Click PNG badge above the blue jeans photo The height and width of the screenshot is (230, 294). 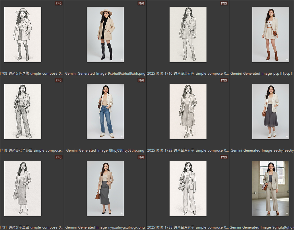(x=141, y=80)
